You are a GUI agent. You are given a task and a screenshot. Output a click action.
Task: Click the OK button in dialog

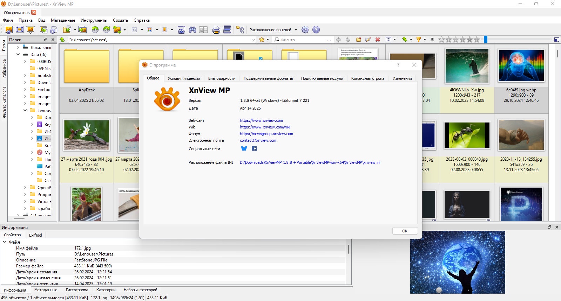coord(405,231)
